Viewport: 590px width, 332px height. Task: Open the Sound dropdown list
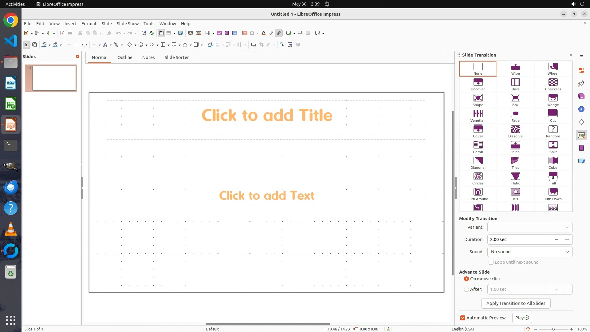tap(530, 252)
